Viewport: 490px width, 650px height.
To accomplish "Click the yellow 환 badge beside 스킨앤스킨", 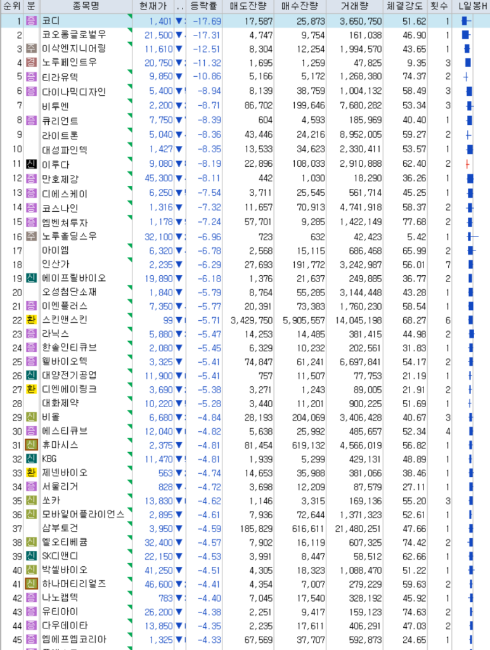I will pos(32,320).
